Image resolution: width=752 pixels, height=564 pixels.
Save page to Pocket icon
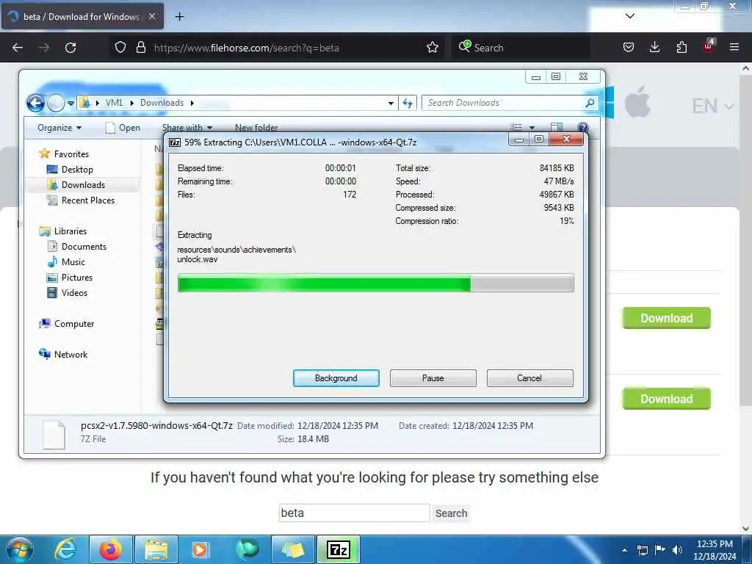pos(629,48)
